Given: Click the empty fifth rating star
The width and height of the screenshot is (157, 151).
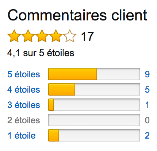Looking at the screenshot, I should (70, 36).
